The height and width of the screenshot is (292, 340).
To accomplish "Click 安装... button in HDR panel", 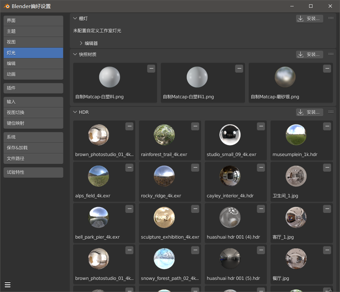I will (x=309, y=112).
